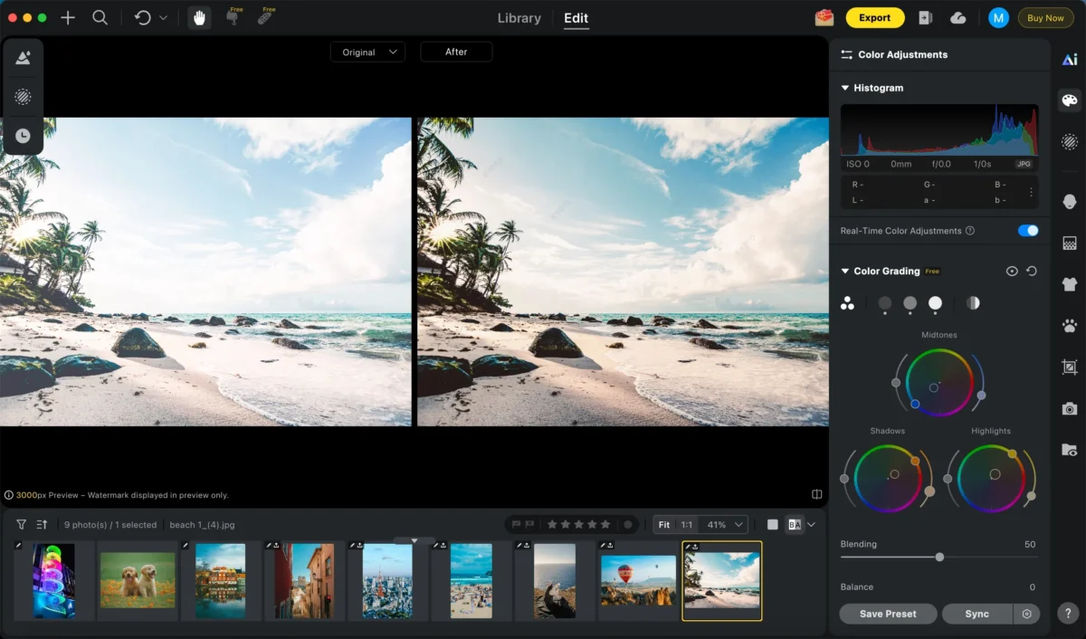Click the Blending slider handle

point(939,558)
